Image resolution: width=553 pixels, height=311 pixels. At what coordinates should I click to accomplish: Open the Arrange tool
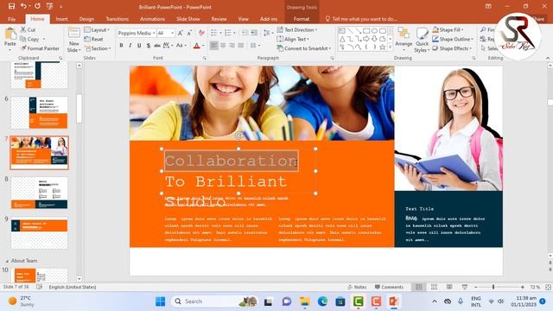pos(404,38)
